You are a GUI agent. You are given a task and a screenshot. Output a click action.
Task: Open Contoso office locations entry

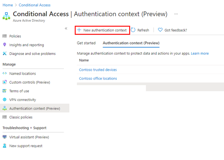pyautogui.click(x=98, y=78)
